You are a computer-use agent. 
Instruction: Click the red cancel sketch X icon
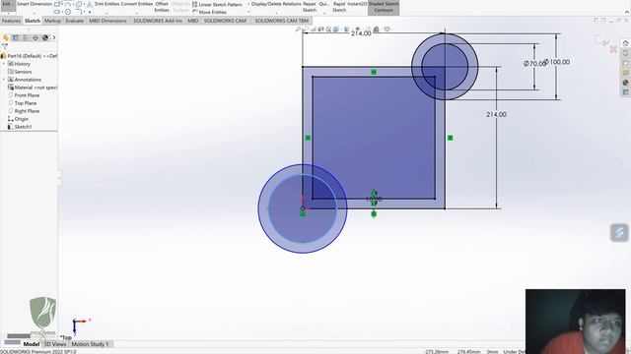point(613,49)
